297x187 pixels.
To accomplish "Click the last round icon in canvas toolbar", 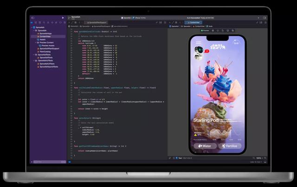I will [232, 31].
